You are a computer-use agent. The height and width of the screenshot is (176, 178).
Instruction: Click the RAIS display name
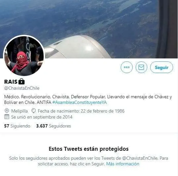[x=11, y=82]
